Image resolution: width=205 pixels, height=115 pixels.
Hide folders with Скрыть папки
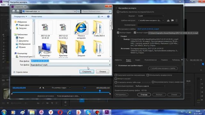pos(20,72)
